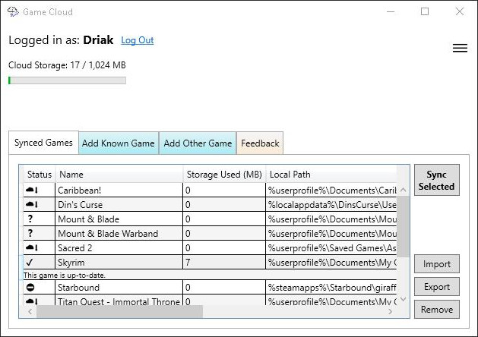
Task: Click Titan Quest cloud download status icon
Action: click(32, 301)
